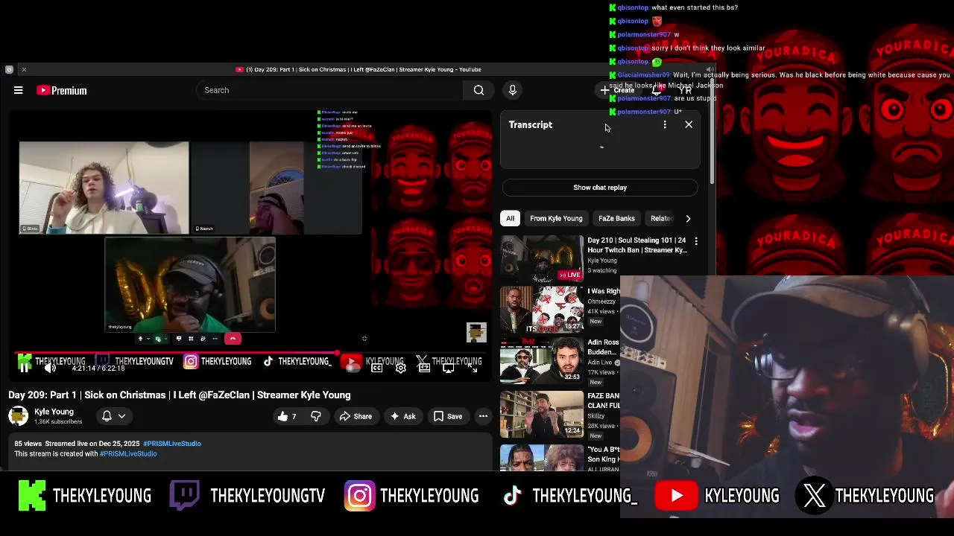Open the Day 210 live video thumbnail
954x536 pixels.
point(542,258)
